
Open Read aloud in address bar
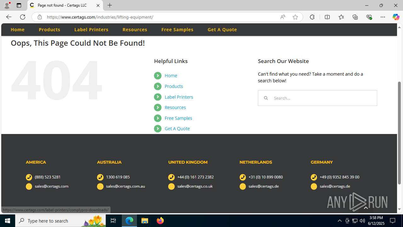(283, 17)
